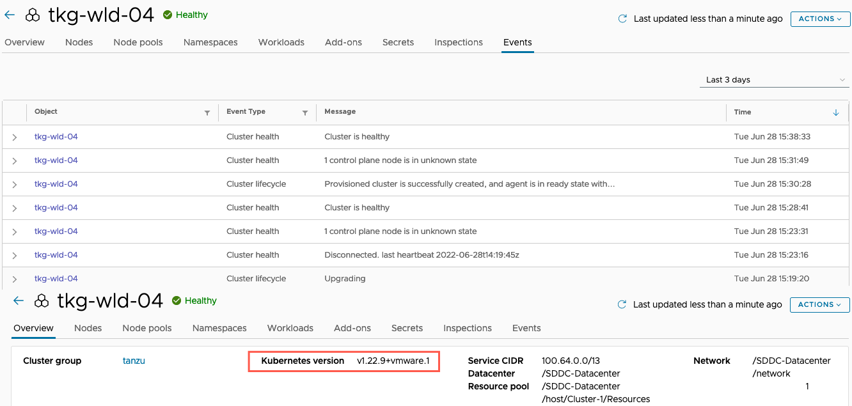852x406 pixels.
Task: Open the Nodes tab on the Events page
Action: coord(79,42)
